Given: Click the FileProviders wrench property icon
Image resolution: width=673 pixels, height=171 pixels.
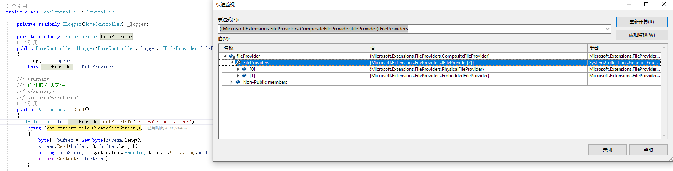Looking at the screenshot, I should pos(239,63).
